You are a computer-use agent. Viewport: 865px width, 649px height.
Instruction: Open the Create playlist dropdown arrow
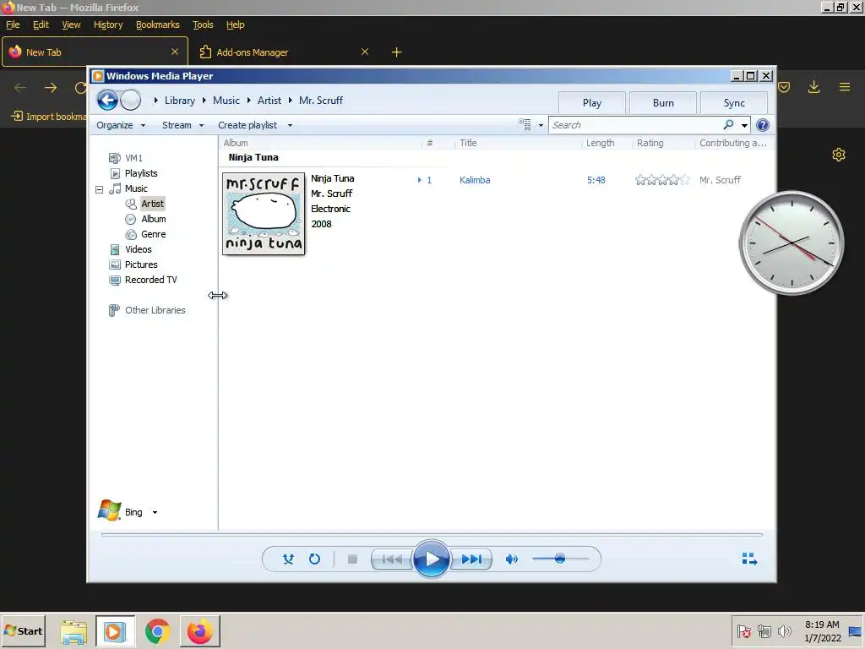coord(290,125)
